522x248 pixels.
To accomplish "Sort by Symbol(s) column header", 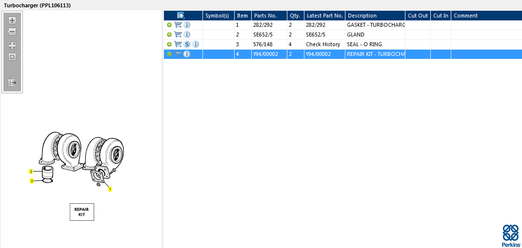I will [219, 16].
